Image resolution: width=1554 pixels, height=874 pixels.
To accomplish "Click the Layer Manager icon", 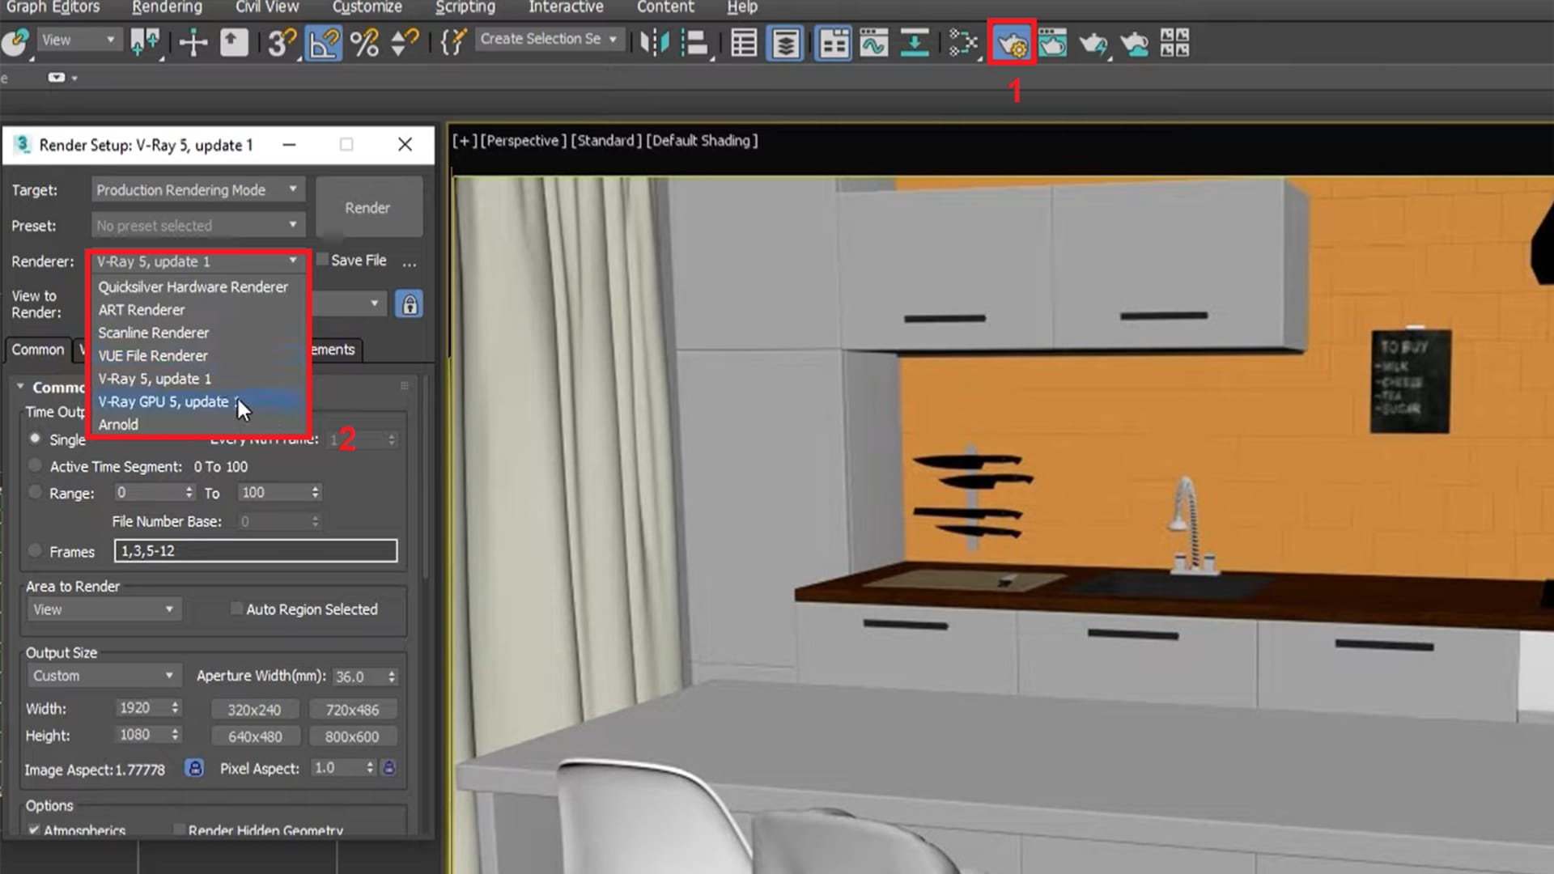I will (x=788, y=41).
